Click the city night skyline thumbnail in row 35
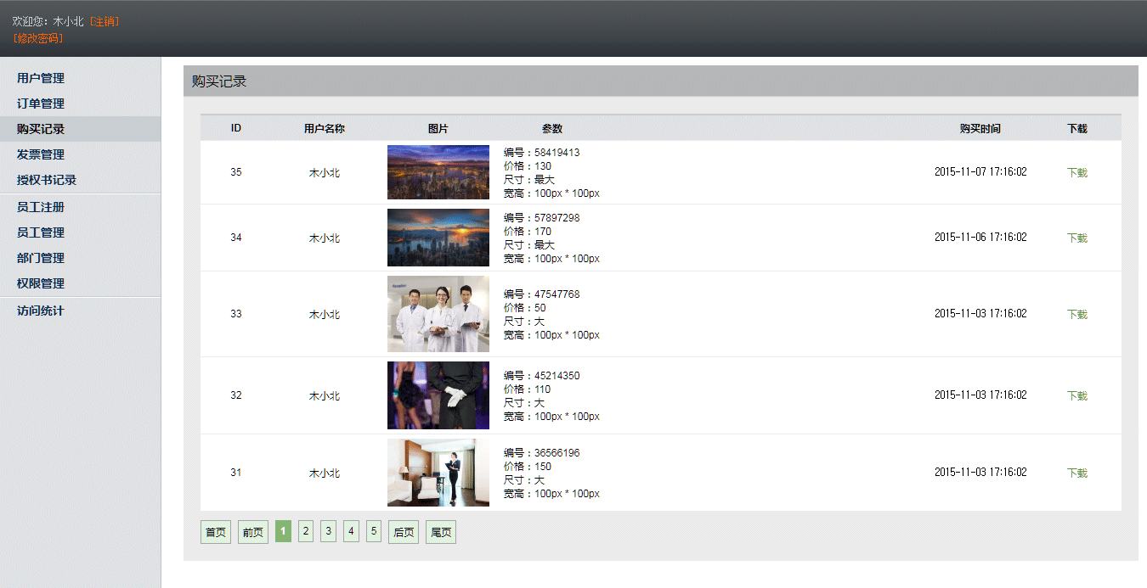Viewport: 1147px width, 588px height. click(x=438, y=172)
